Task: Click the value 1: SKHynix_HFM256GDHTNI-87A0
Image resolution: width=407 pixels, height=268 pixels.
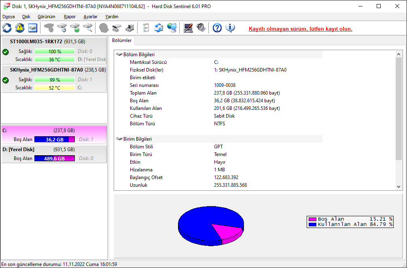Action: pyautogui.click(x=250, y=70)
